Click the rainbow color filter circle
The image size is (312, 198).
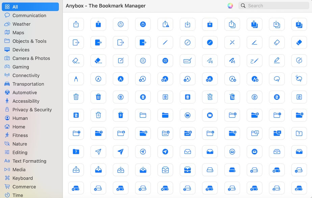point(230,6)
